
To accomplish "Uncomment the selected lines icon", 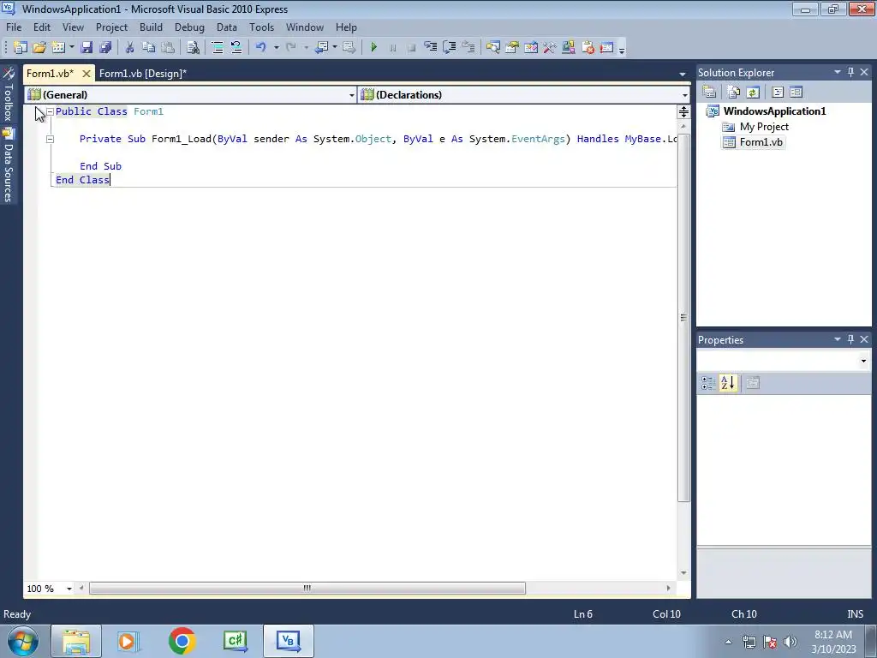I will [236, 48].
